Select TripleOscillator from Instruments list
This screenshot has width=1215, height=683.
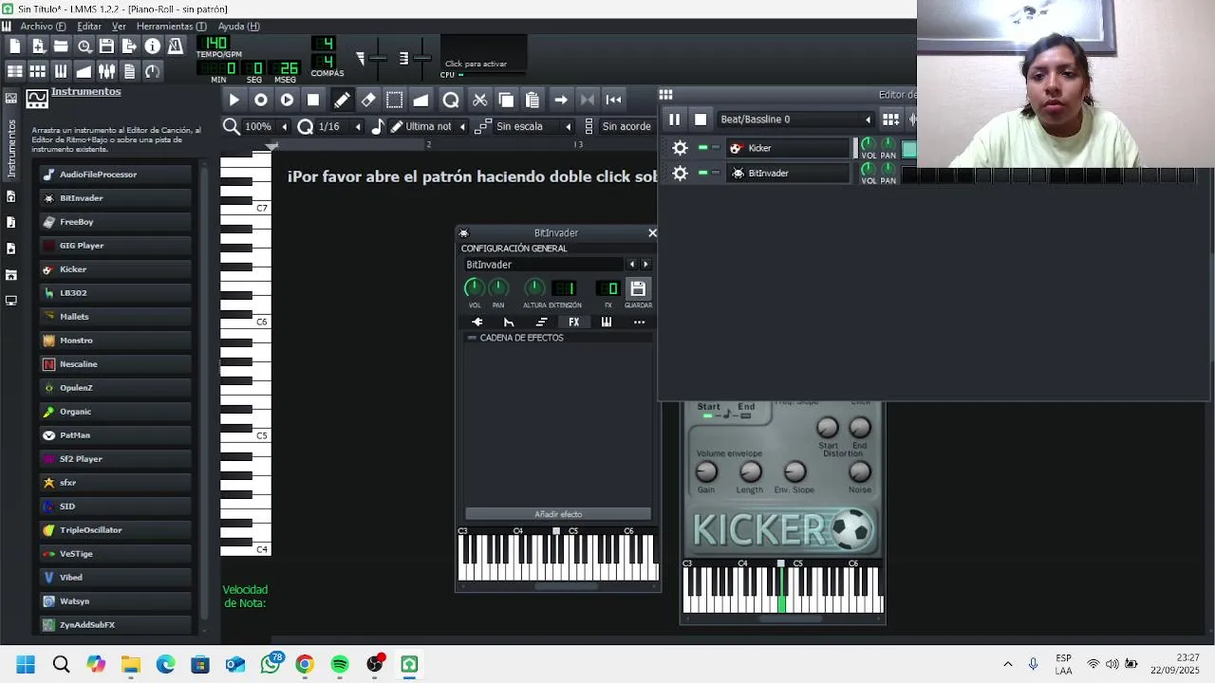pos(114,530)
